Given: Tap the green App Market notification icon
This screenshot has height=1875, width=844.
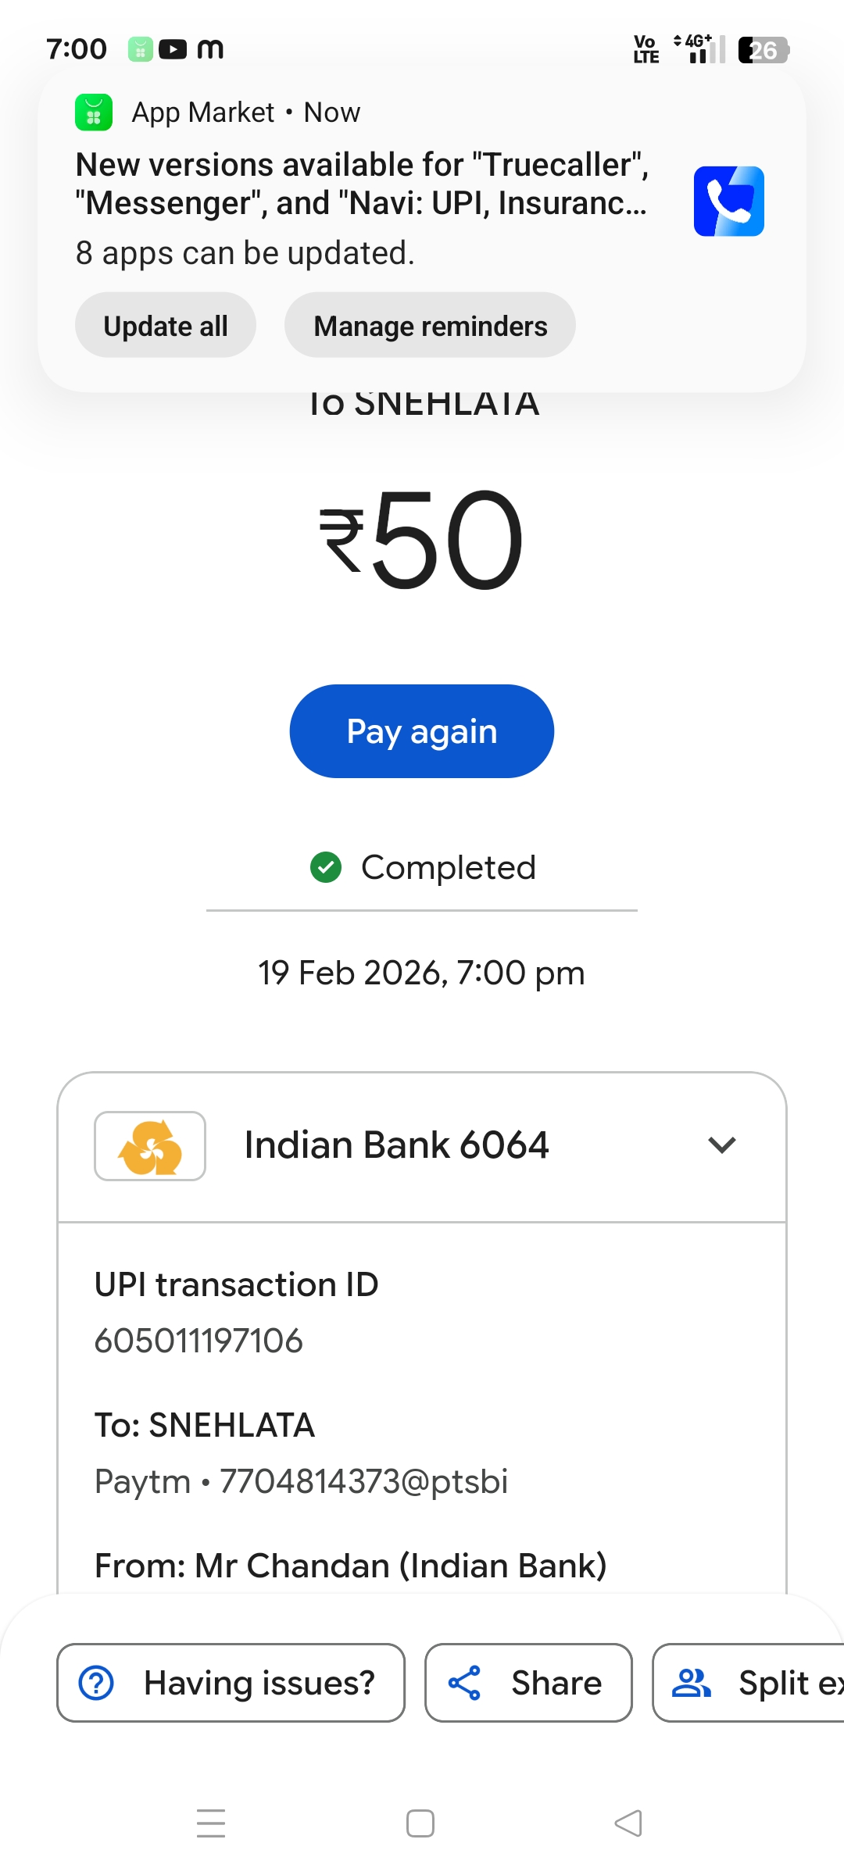Looking at the screenshot, I should (x=94, y=112).
